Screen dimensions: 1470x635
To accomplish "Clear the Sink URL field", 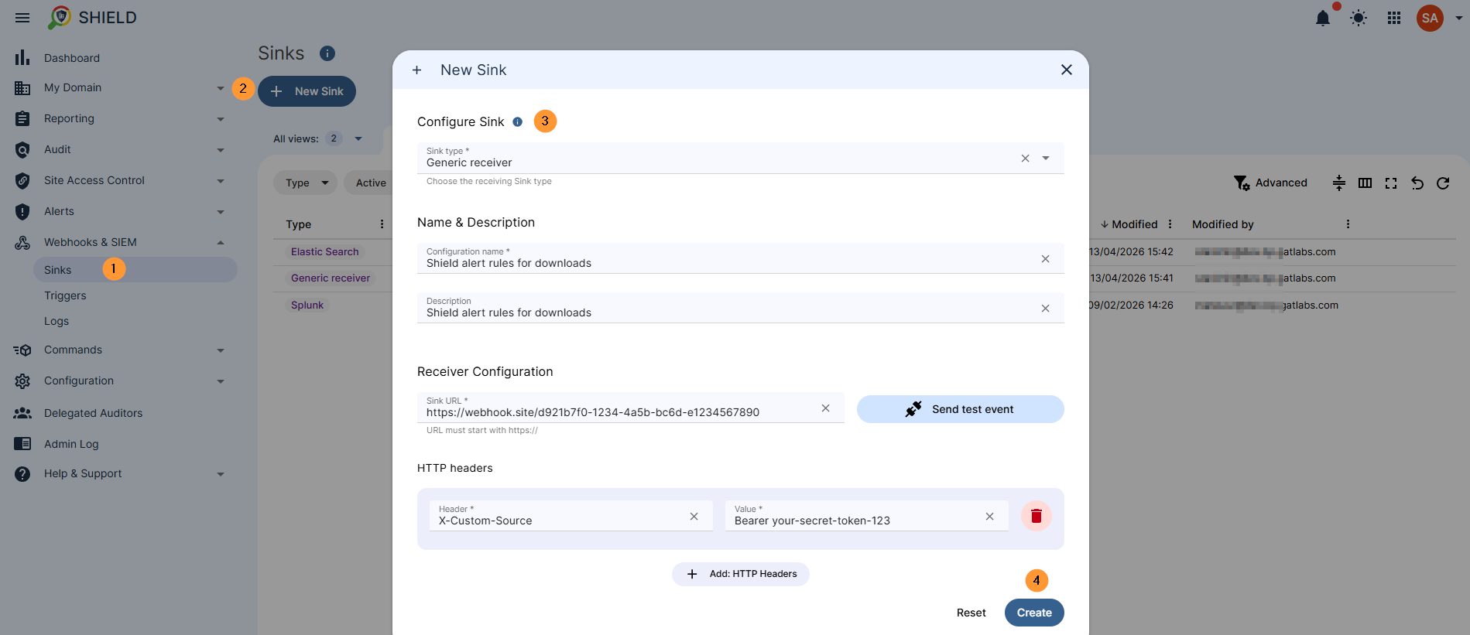I will click(x=826, y=408).
